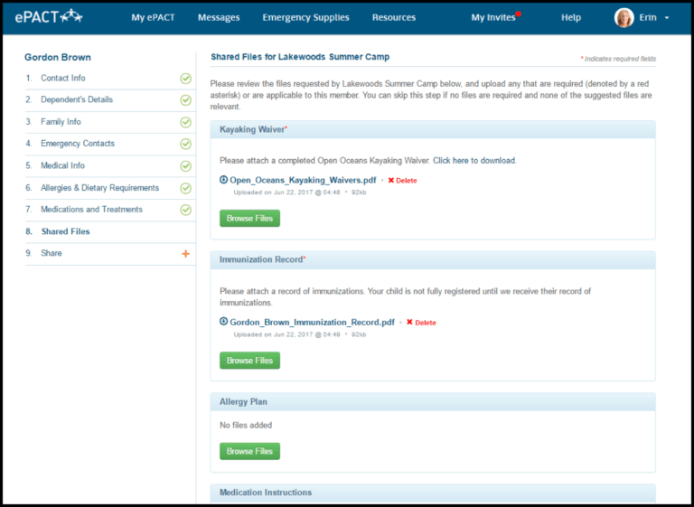Click red X to delete Kayaking Waivers file

[390, 180]
